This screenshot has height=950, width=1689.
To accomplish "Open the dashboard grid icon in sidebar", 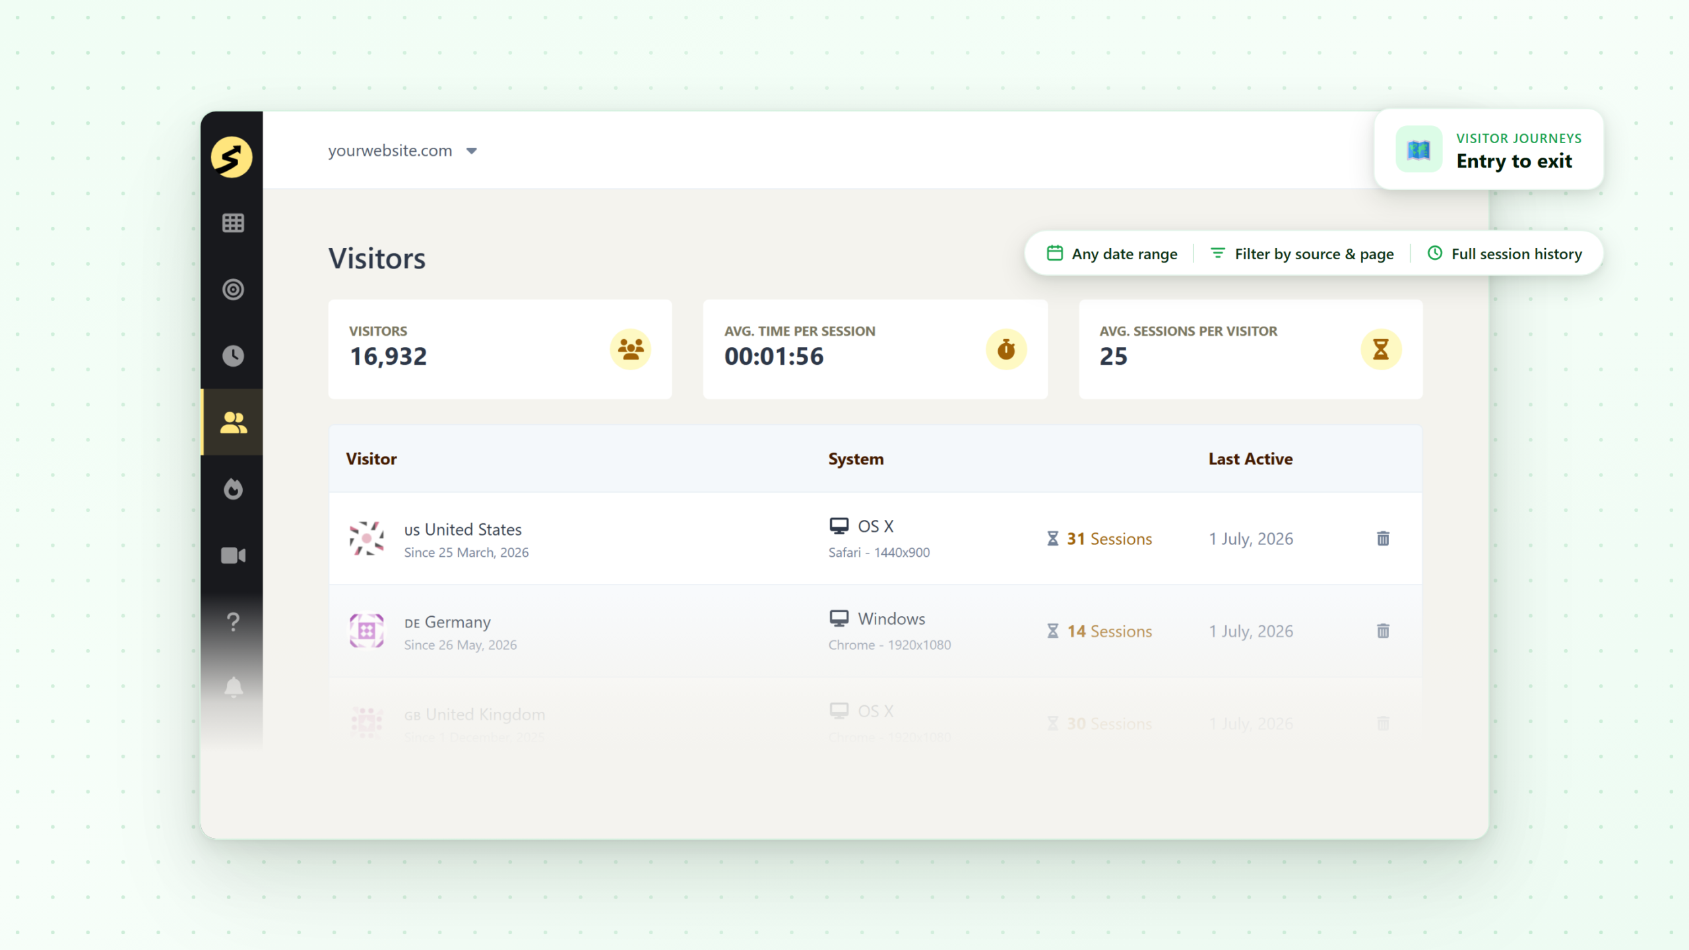I will (x=233, y=223).
